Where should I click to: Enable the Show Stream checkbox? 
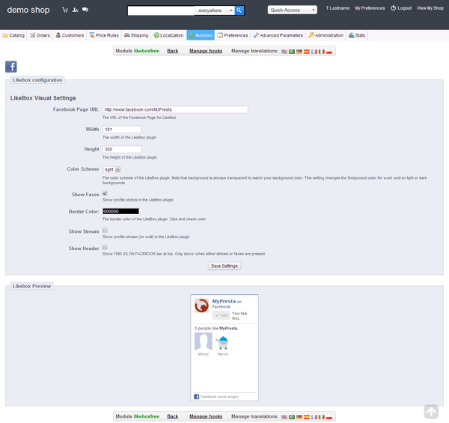[105, 231]
